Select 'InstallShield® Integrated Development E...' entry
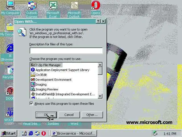The height and width of the screenshot is (137, 182). [65, 94]
